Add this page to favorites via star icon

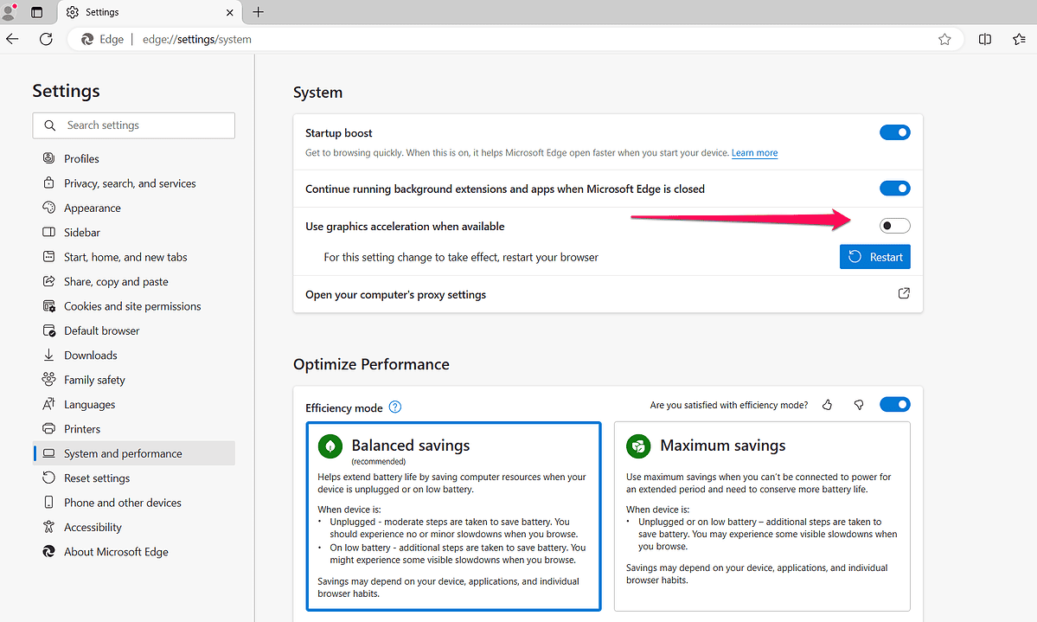(x=944, y=39)
